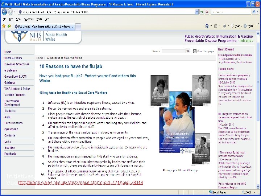The height and width of the screenshot is (196, 261).
Task: Open Green Book & JCVI link
Action: tap(16, 77)
